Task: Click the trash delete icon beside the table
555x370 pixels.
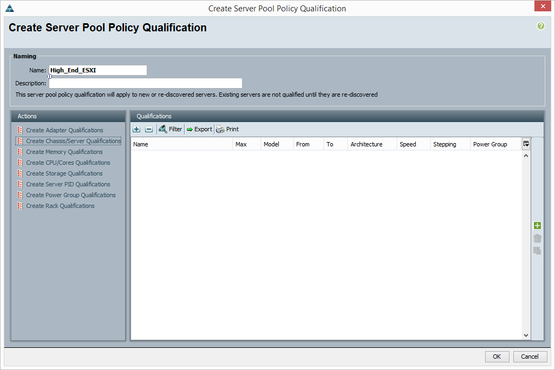Action: (537, 238)
